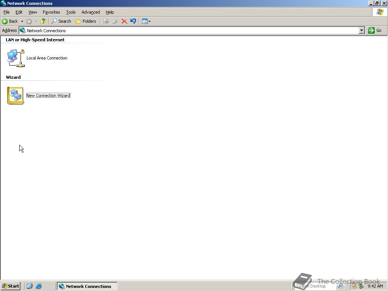
Task: Click the Forward navigation arrow icon
Action: [29, 21]
